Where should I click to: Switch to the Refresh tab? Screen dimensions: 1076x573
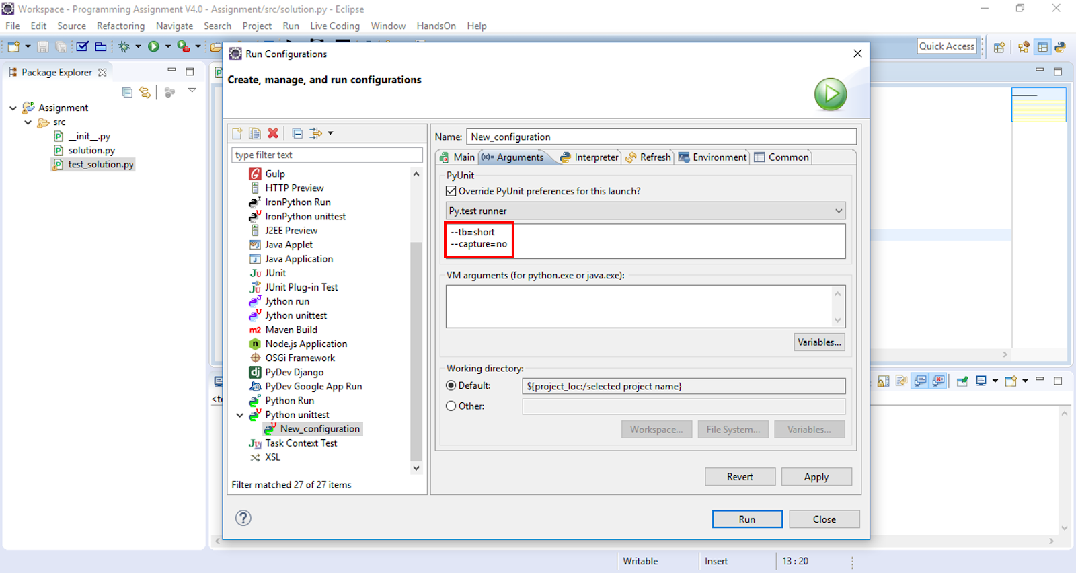[x=648, y=157]
